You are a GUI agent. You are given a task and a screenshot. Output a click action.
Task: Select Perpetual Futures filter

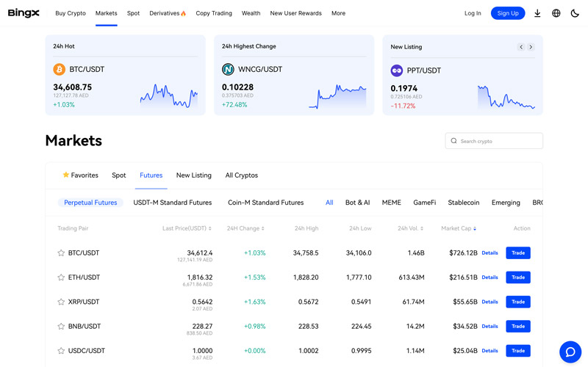[x=90, y=203]
